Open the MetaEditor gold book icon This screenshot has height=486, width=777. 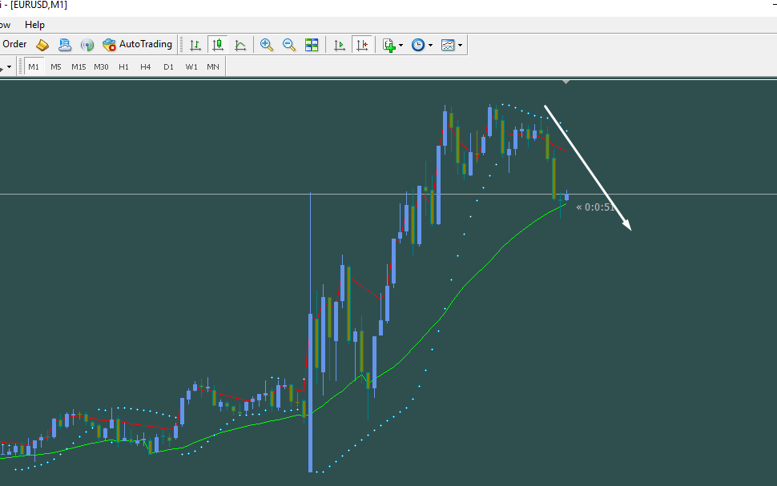[42, 45]
